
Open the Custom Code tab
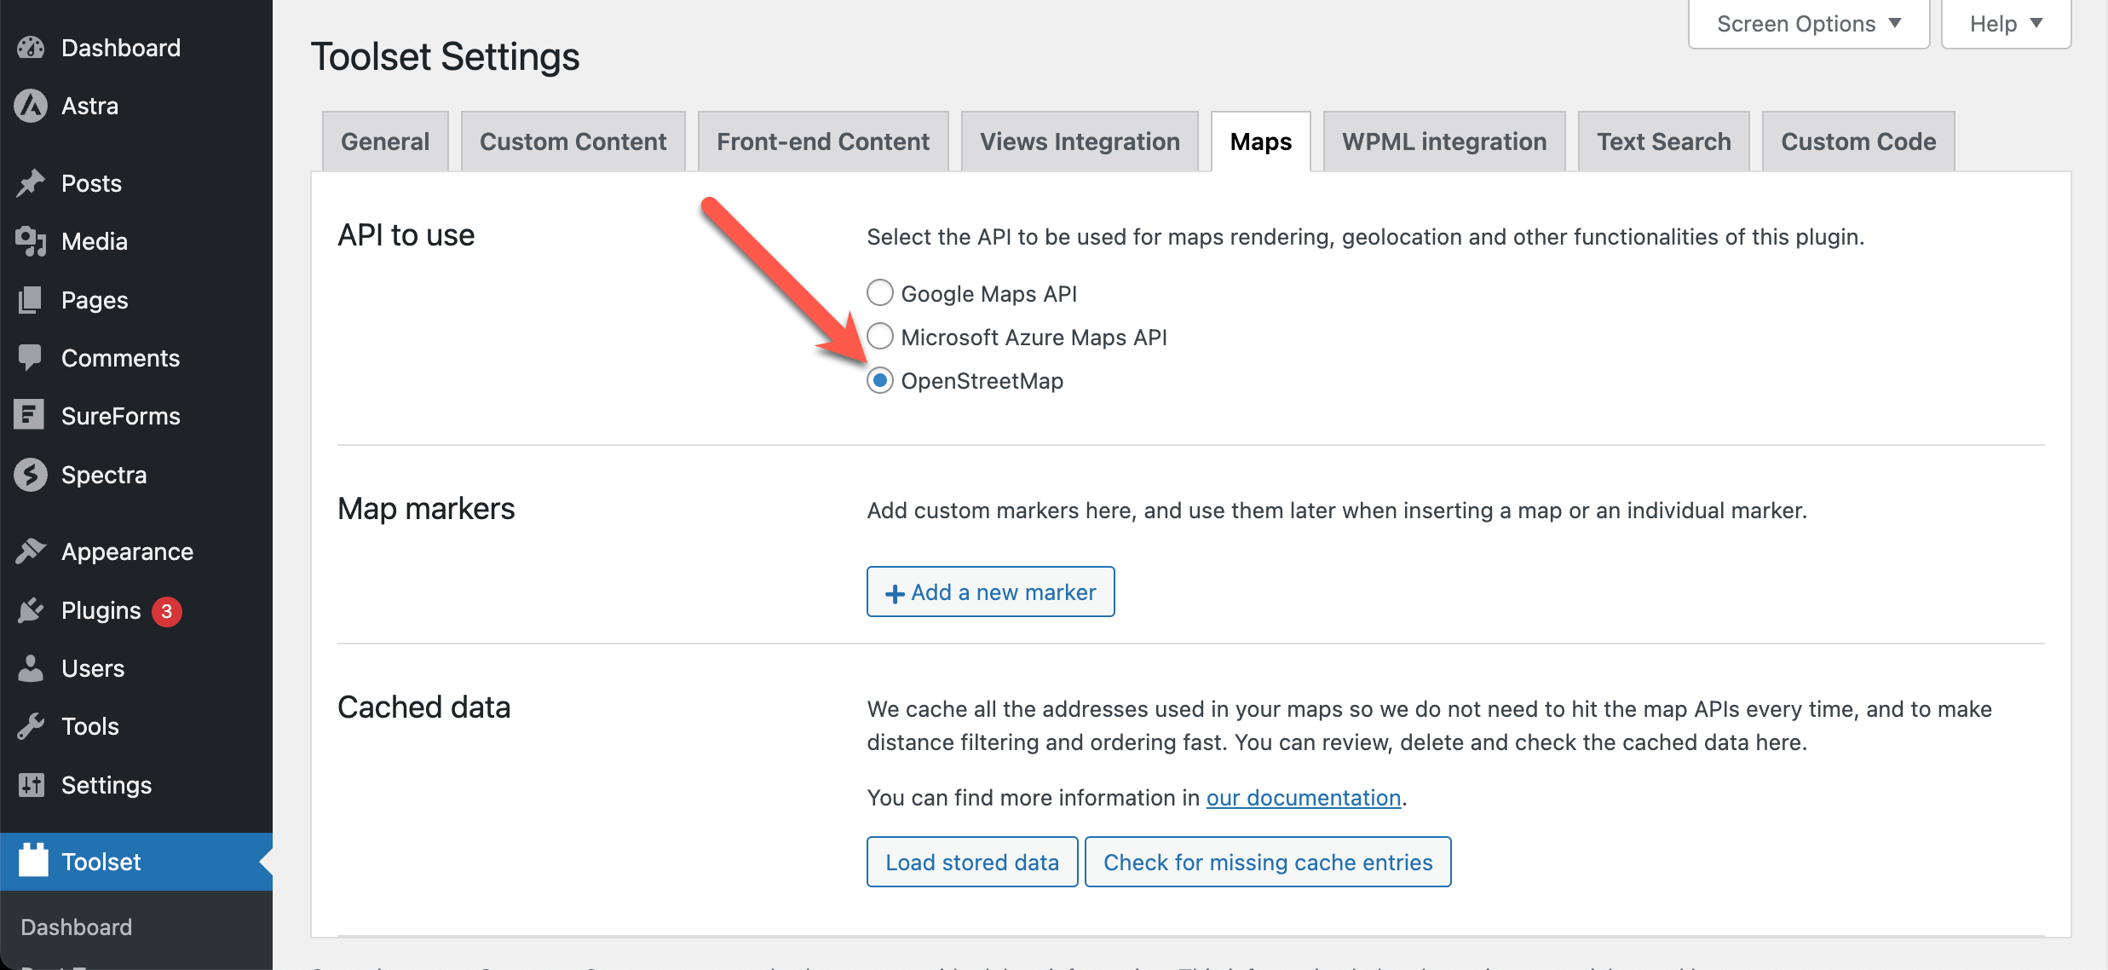[1858, 141]
